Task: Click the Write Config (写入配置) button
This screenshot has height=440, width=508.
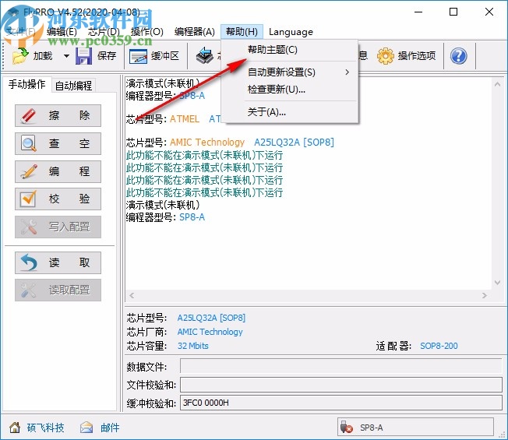Action: tap(58, 227)
